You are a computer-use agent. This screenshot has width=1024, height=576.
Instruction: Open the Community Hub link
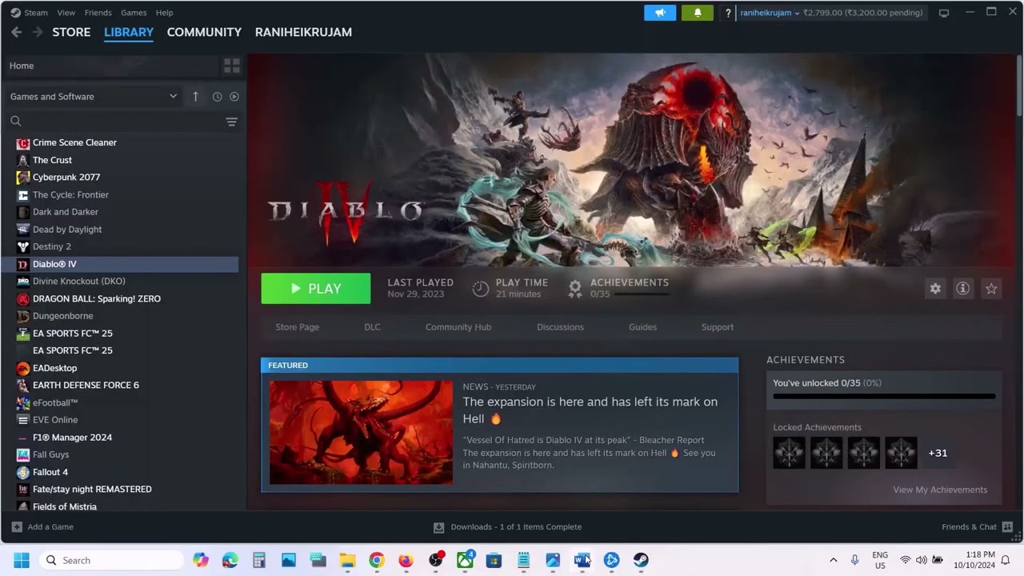pos(458,327)
